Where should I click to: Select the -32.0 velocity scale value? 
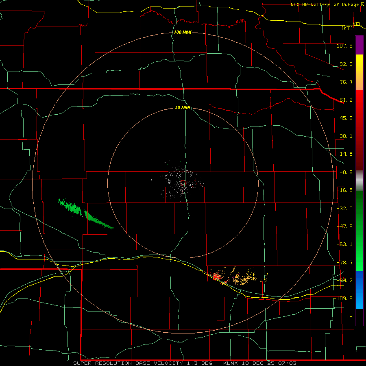point(344,209)
